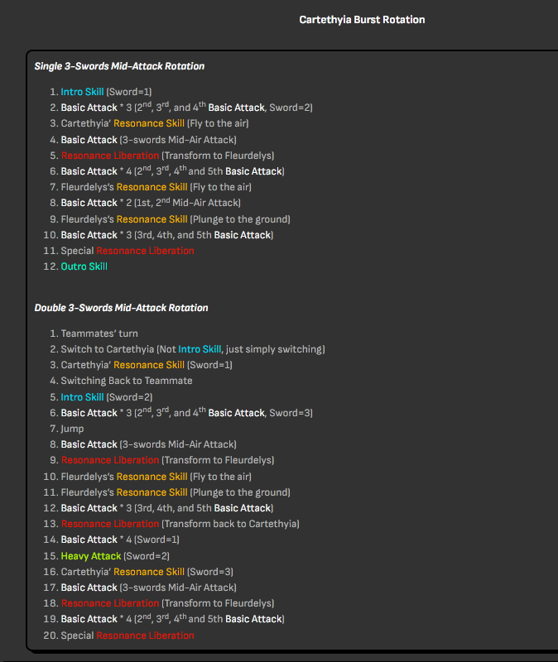Screen dimensions: 558x662
Task: Click Double rotation step 20 Special Resonance Liberation
Action: point(127,636)
